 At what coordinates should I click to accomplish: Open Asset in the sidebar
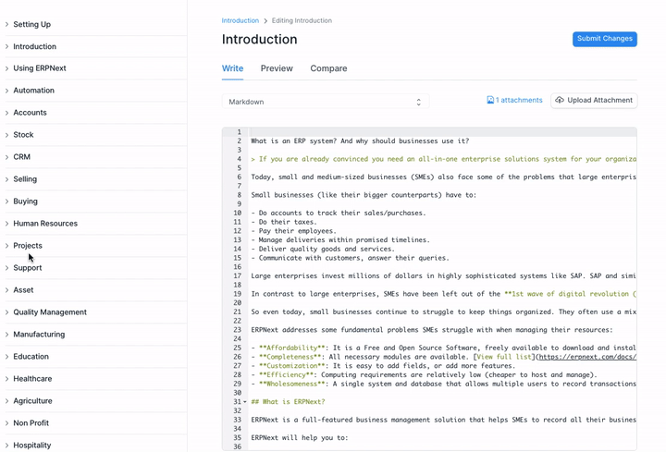coord(23,290)
